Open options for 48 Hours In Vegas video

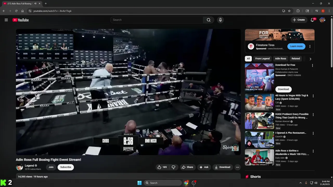[313, 96]
